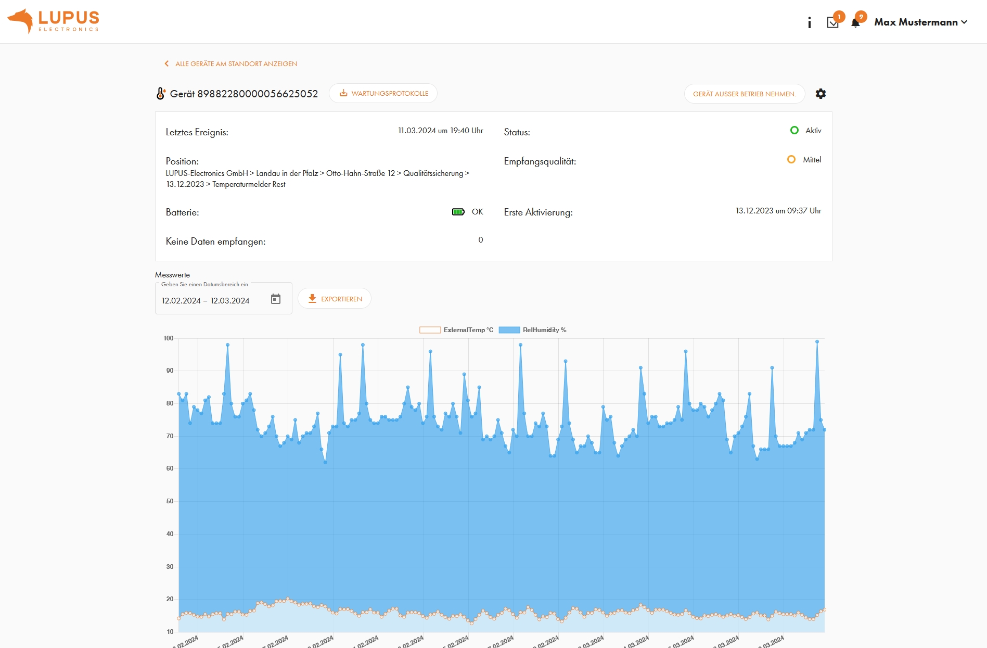
Task: Click the battery OK icon
Action: [x=458, y=212]
